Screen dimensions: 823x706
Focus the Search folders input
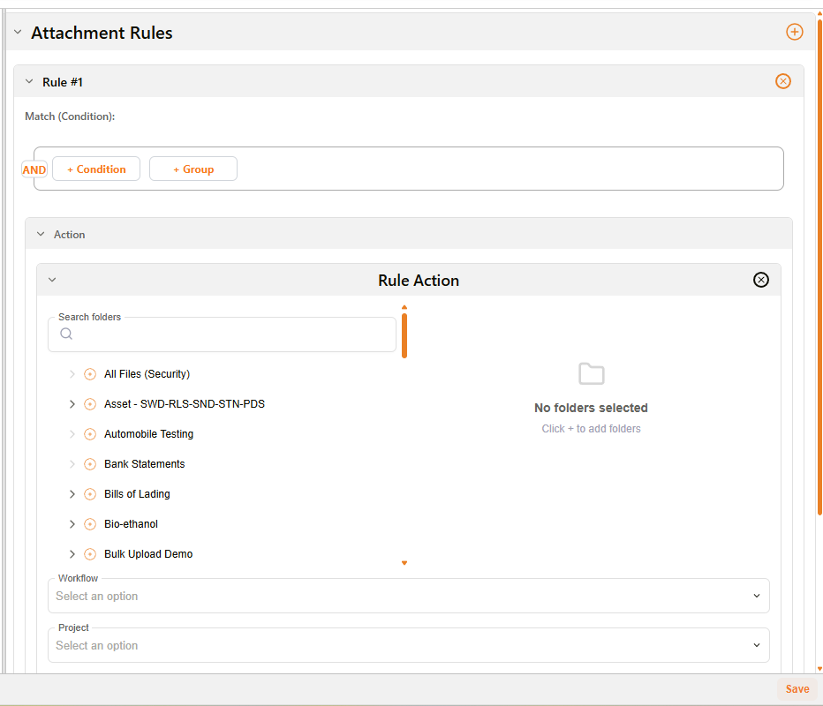(x=222, y=334)
